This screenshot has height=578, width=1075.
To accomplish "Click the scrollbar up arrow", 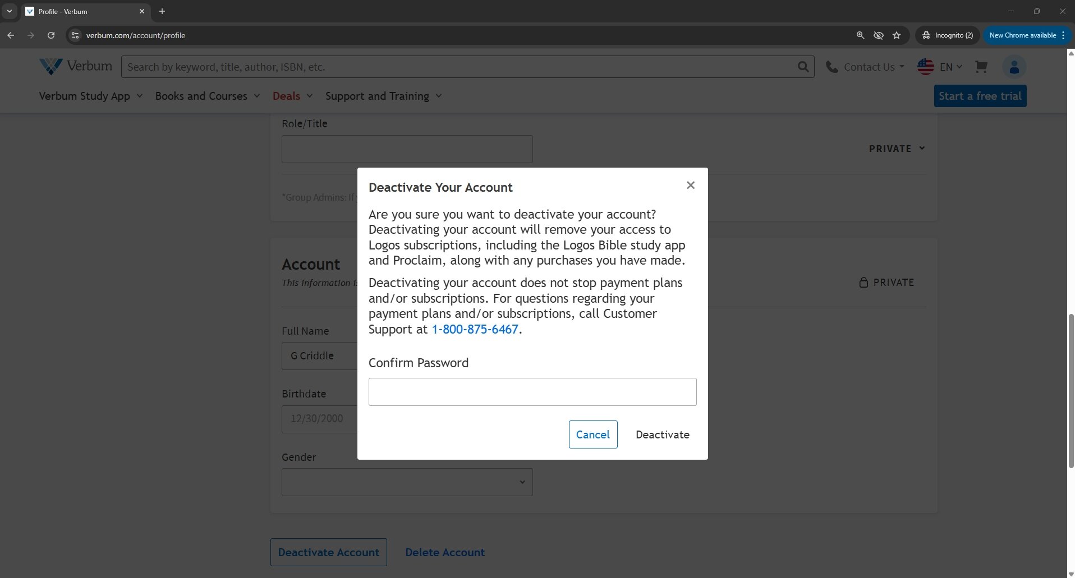I will coord(1071,53).
